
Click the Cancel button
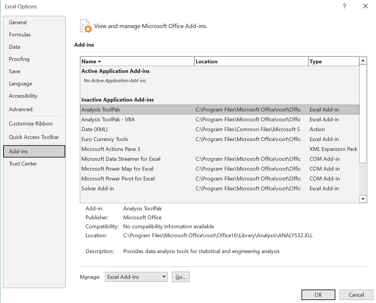click(x=356, y=295)
